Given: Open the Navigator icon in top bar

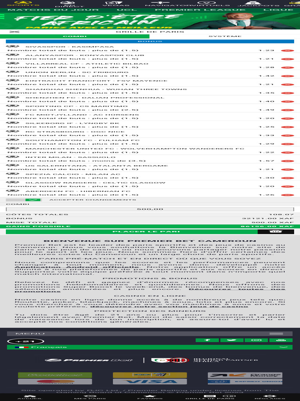Looking at the screenshot, I should pyautogui.click(x=161, y=3).
